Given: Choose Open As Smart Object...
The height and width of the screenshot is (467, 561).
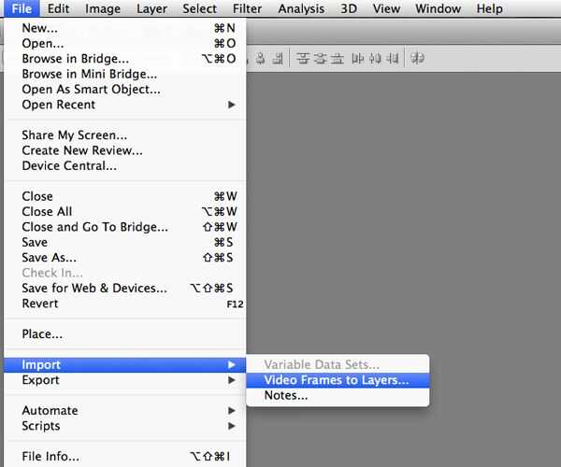Looking at the screenshot, I should point(125,90).
